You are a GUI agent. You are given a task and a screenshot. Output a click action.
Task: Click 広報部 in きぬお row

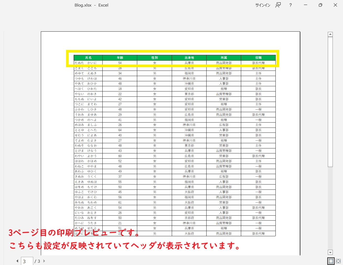(x=224, y=177)
